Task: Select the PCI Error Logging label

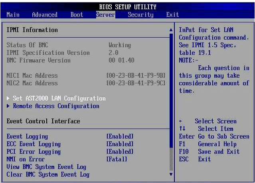Action: point(34,152)
